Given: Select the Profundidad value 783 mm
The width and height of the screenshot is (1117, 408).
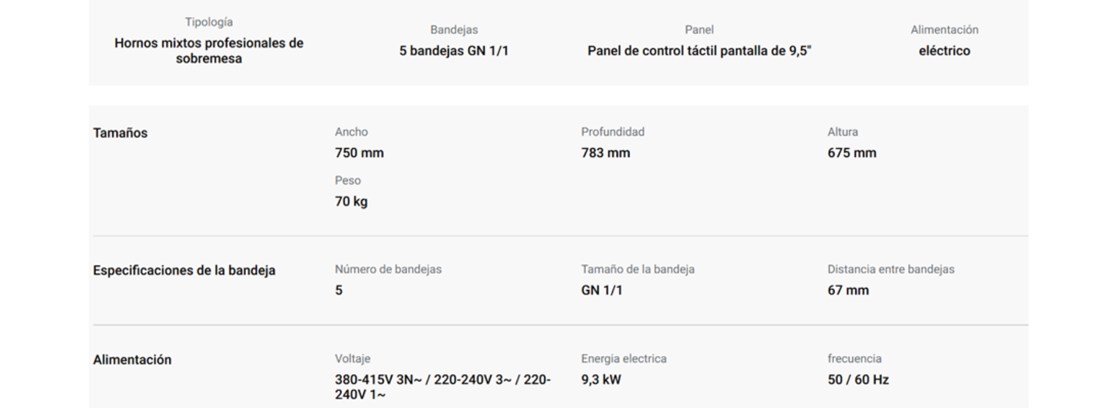Looking at the screenshot, I should [606, 153].
